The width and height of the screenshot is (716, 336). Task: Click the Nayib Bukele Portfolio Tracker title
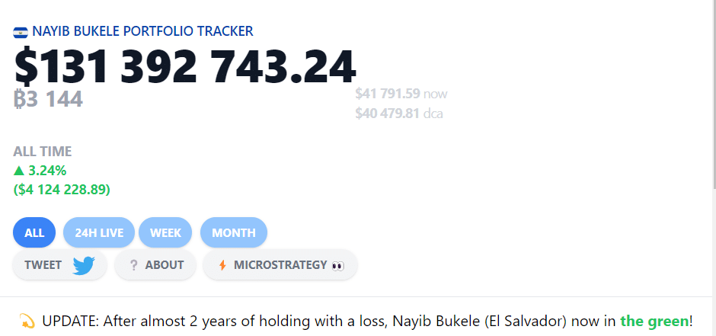point(142,31)
